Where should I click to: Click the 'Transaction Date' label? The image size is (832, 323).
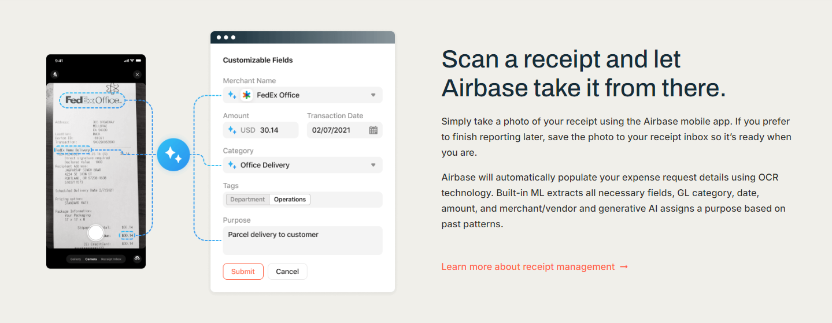[x=335, y=116]
